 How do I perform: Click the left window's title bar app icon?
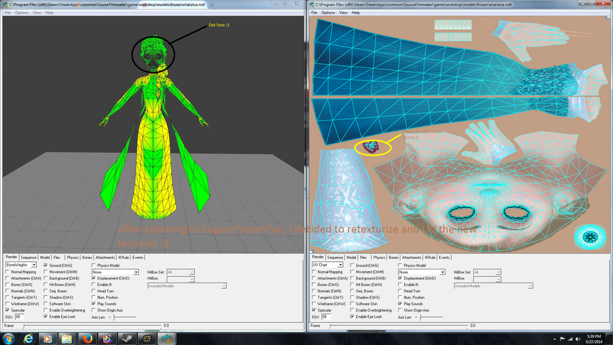coord(5,4)
